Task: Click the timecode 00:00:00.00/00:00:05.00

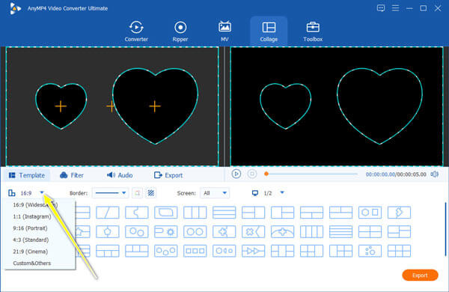Action: tap(396, 174)
